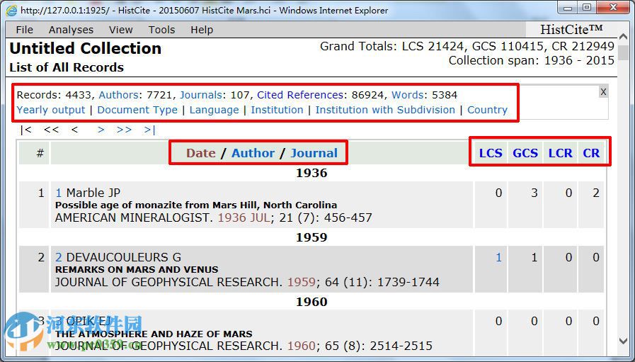This screenshot has height=362, width=635.
Task: Click the Collection span text
Action: [x=532, y=60]
